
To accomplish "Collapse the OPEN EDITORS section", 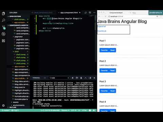I will coord(15,16).
